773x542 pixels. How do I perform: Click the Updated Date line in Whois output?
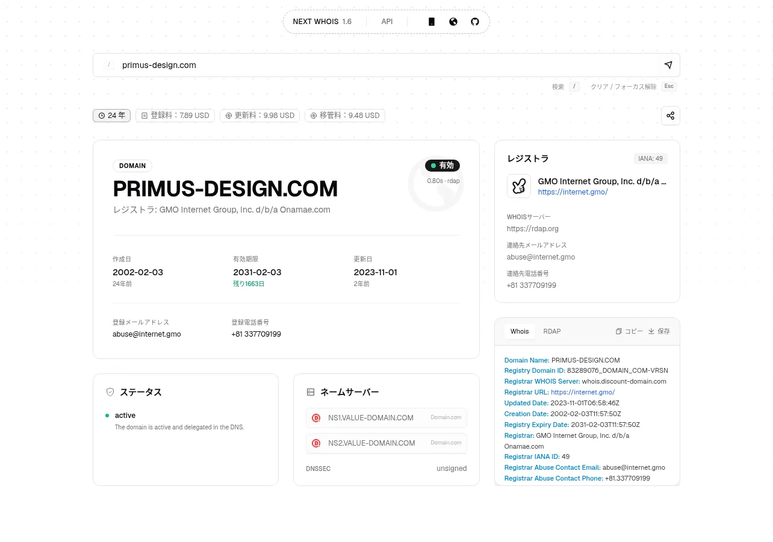pos(562,403)
